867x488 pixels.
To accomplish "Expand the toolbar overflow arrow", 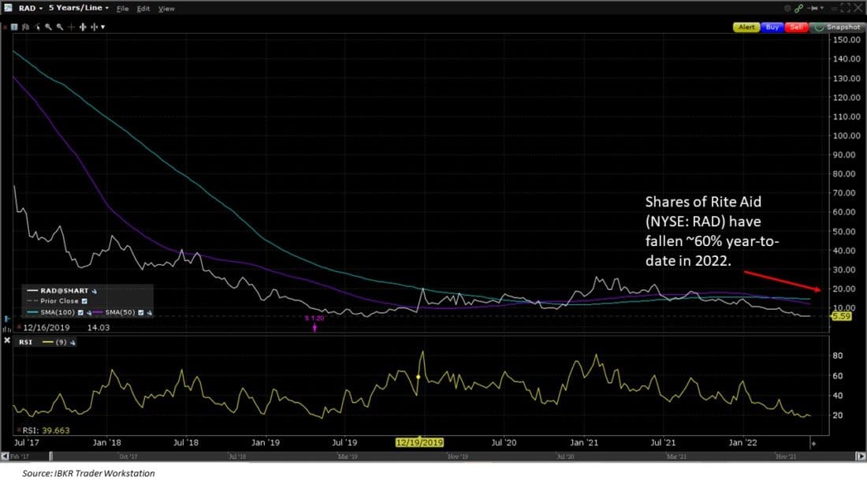I will tap(102, 27).
